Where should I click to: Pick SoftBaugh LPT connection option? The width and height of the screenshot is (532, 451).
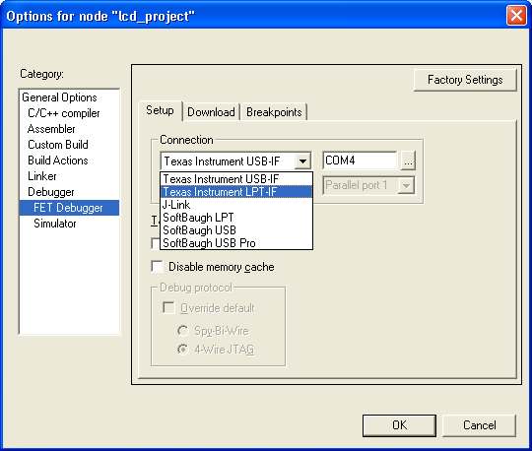click(x=236, y=218)
